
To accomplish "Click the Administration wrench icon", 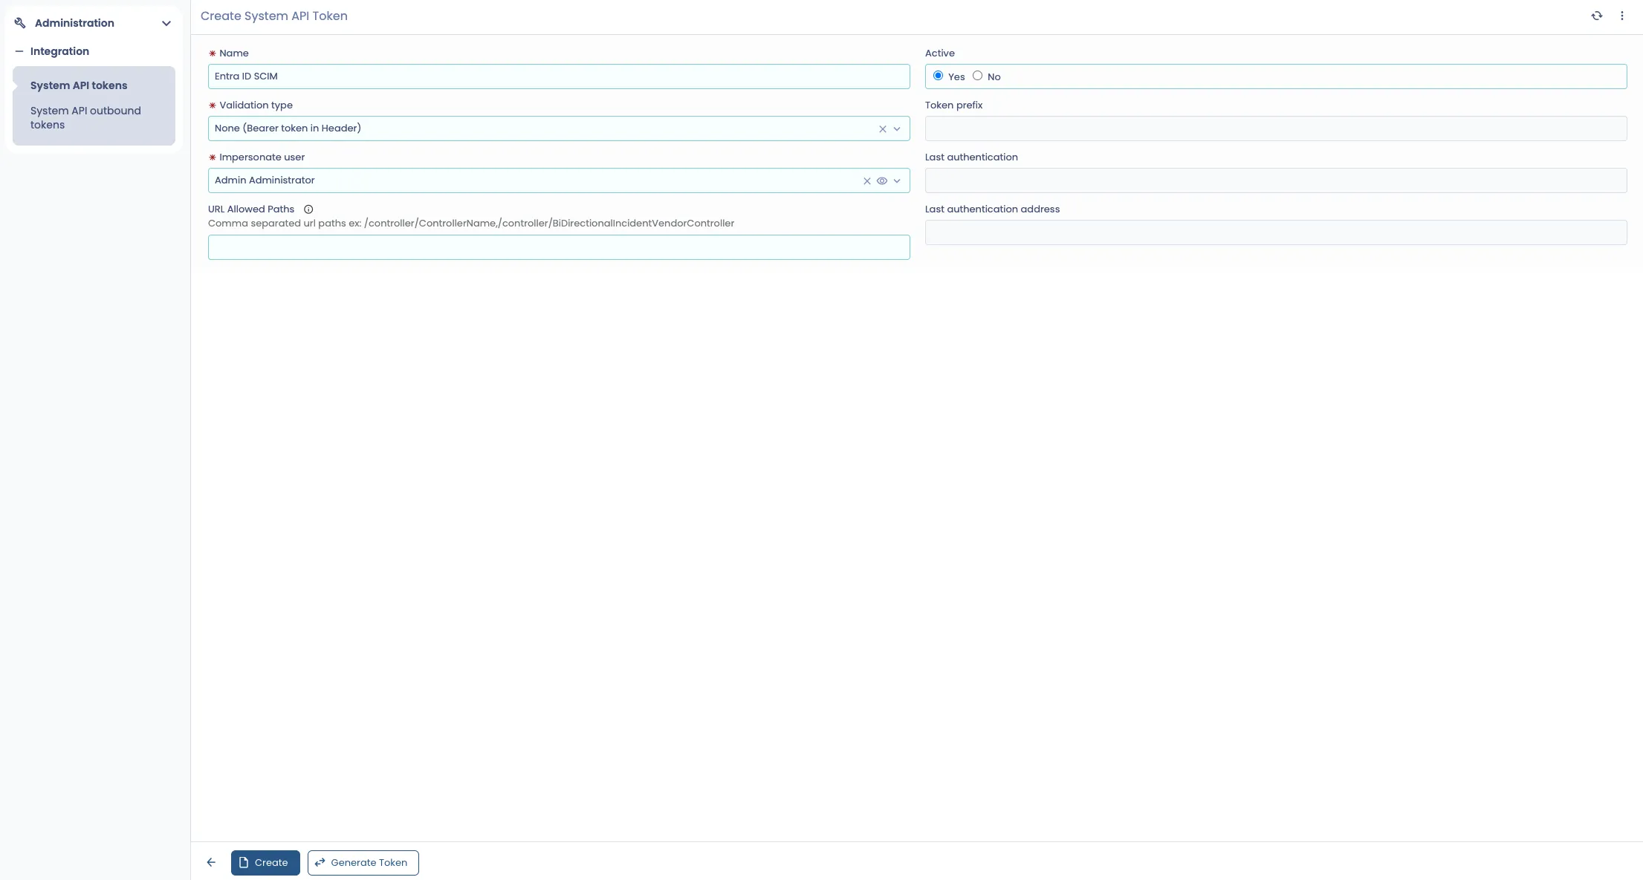I will tap(20, 23).
